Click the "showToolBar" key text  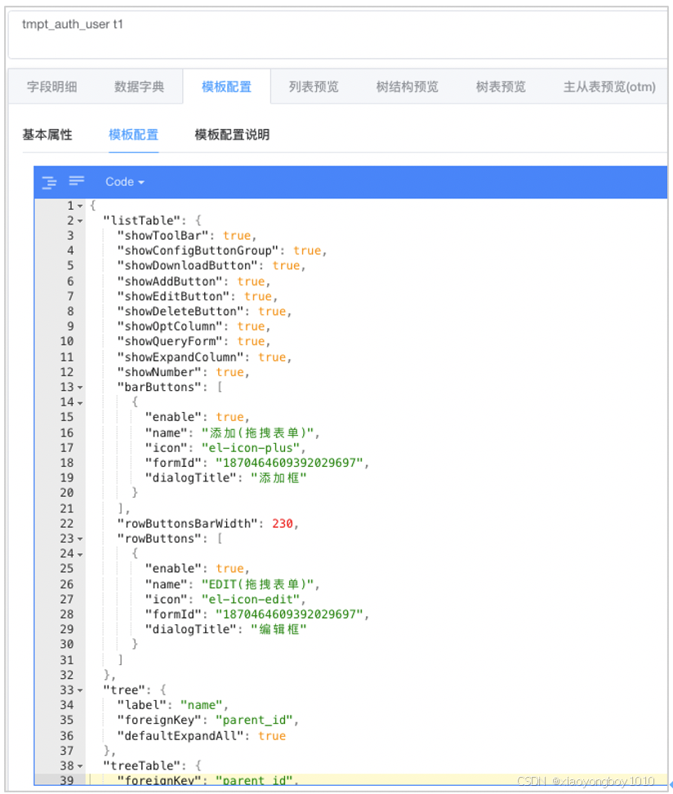(x=163, y=236)
